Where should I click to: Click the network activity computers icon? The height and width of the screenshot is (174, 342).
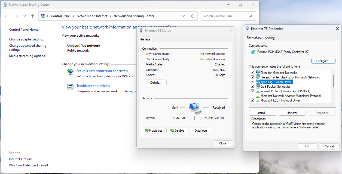[194, 108]
